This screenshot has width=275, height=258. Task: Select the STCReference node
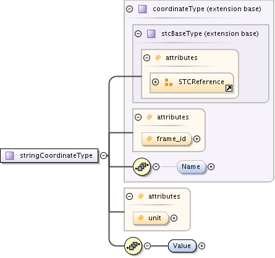coord(192,83)
